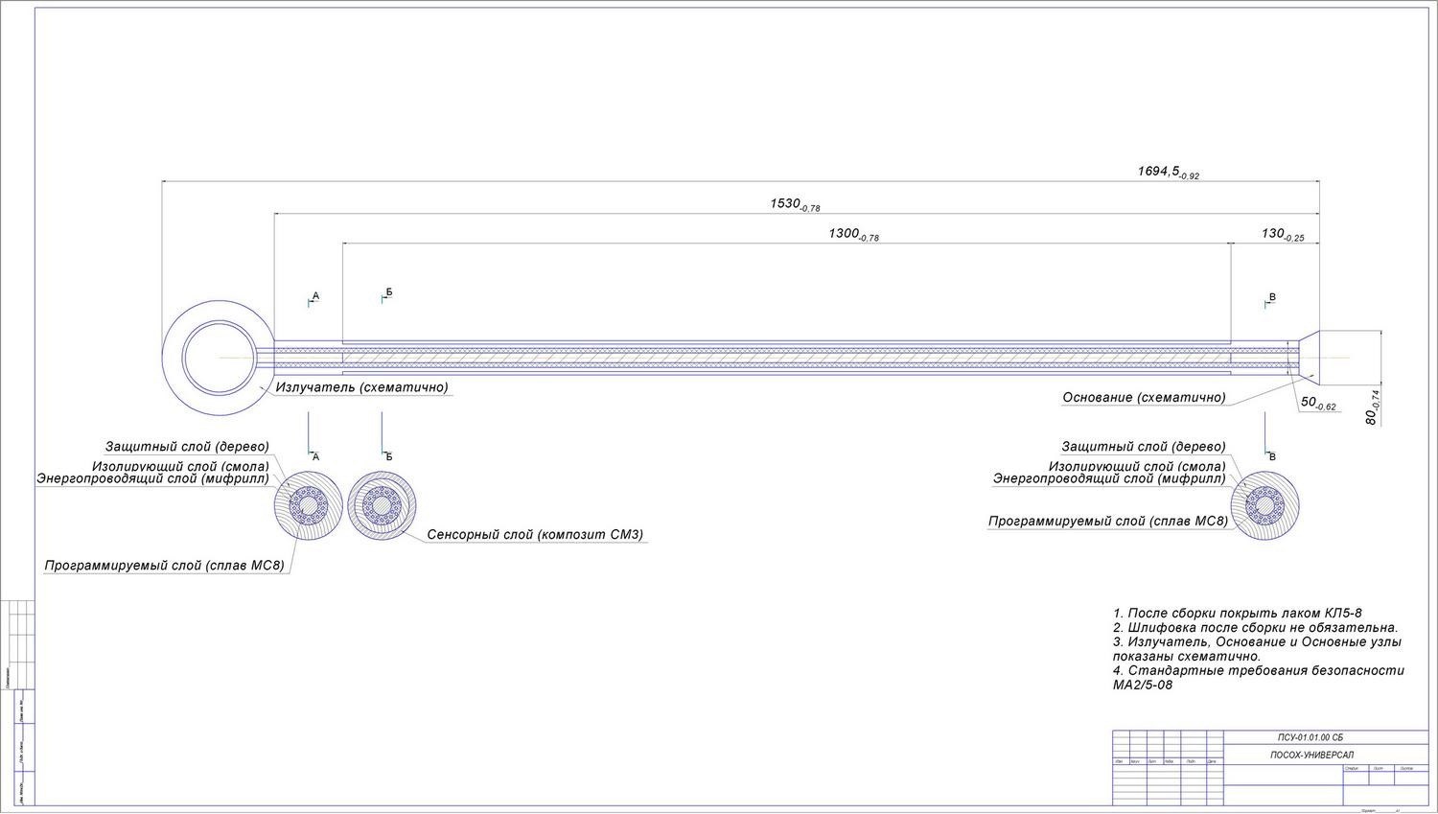Click the ring-shaped emitter head

218,357
